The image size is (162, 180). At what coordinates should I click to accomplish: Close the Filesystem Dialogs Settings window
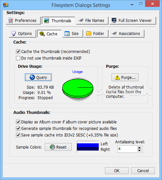(x=152, y=4)
